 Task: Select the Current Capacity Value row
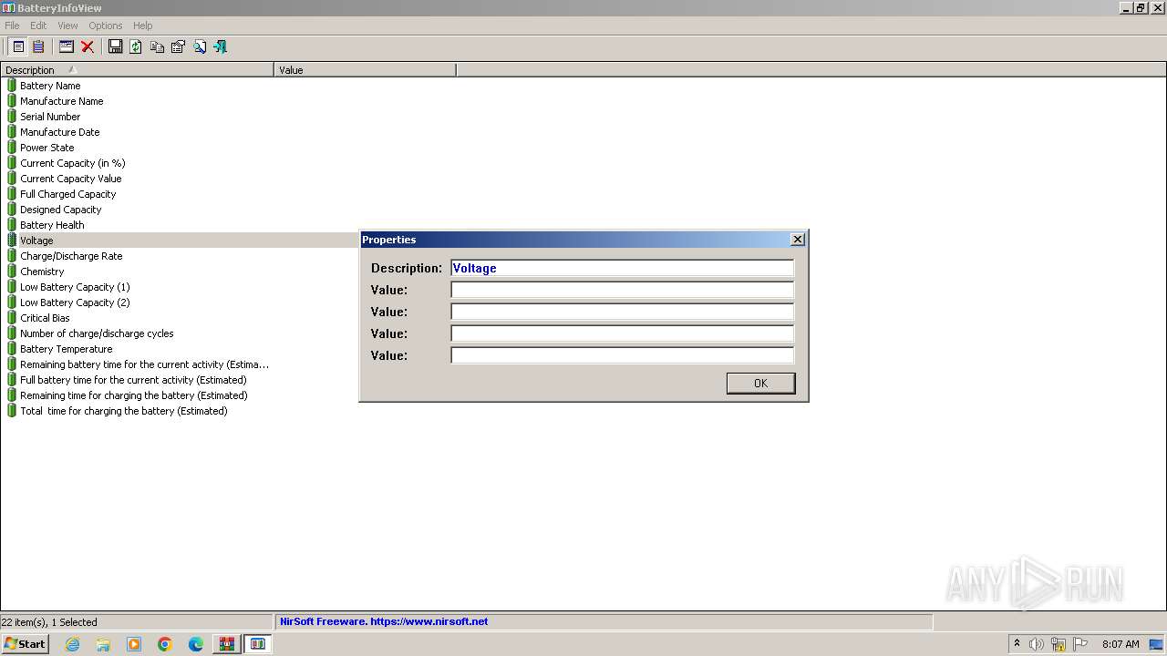click(x=71, y=179)
